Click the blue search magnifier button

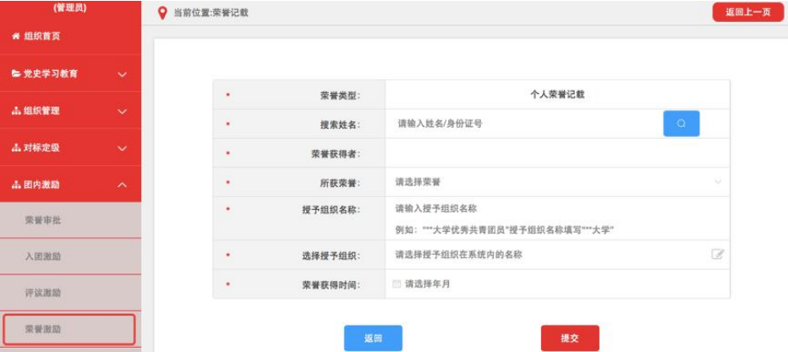point(681,124)
